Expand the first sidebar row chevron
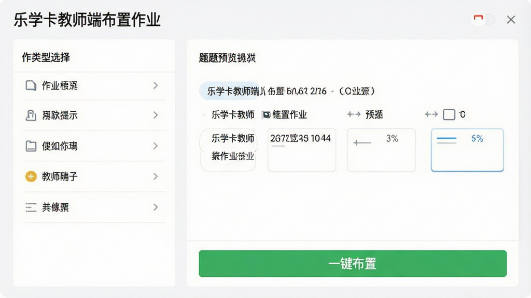 [x=156, y=85]
